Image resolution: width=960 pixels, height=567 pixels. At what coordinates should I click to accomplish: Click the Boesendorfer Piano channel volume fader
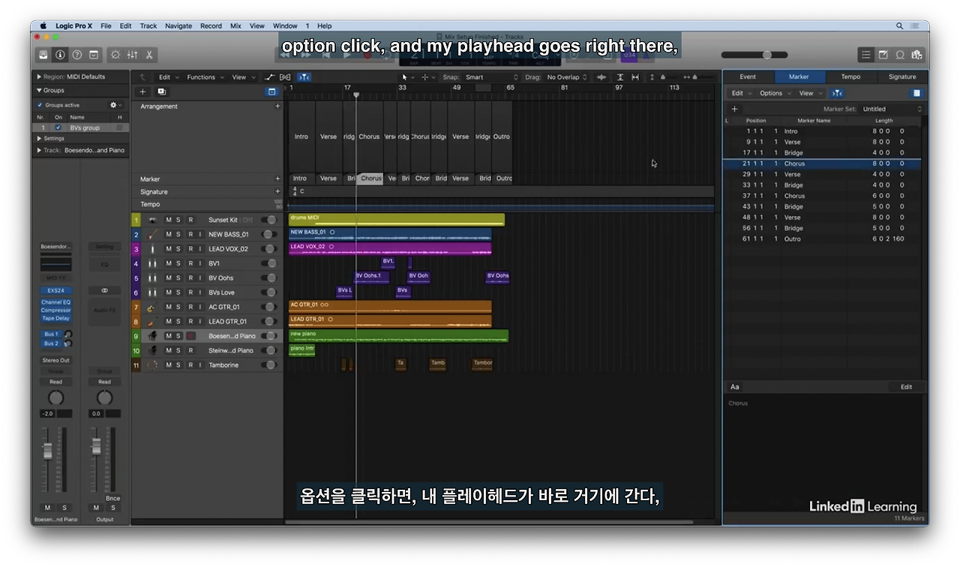click(47, 451)
